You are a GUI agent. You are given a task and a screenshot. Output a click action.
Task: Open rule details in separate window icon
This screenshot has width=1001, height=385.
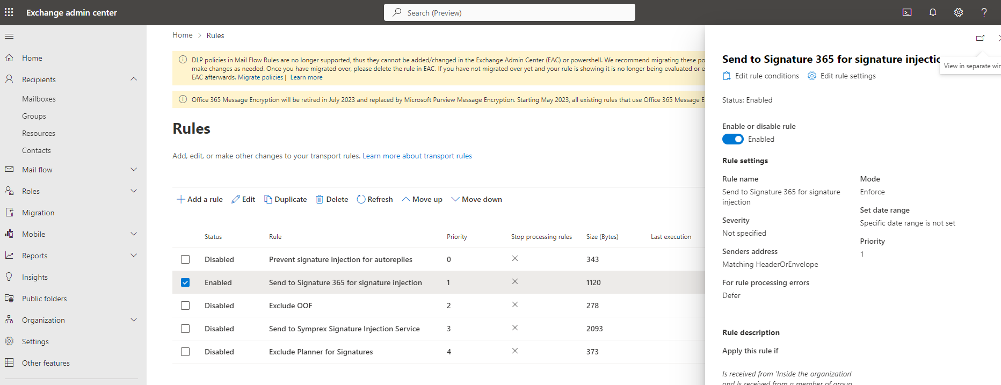click(980, 38)
